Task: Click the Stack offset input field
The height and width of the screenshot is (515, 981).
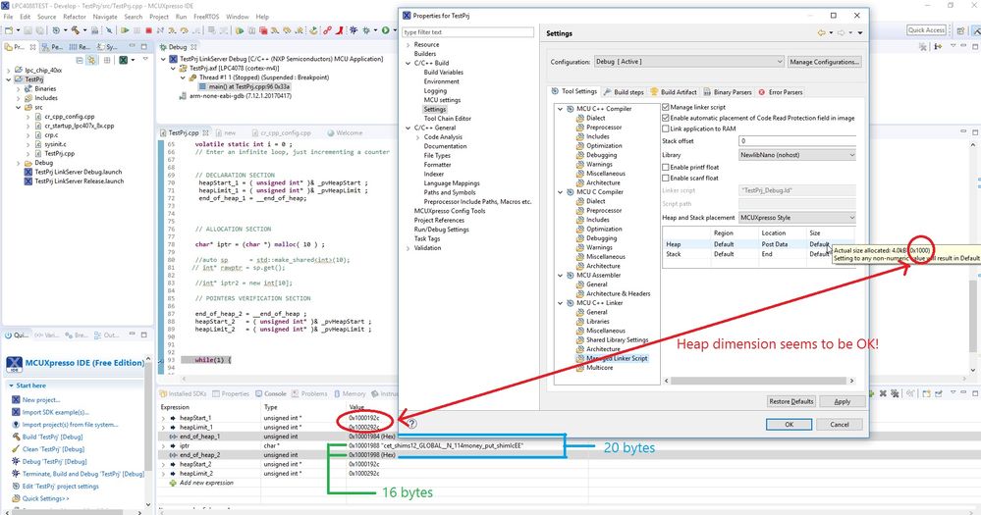Action: coord(797,140)
